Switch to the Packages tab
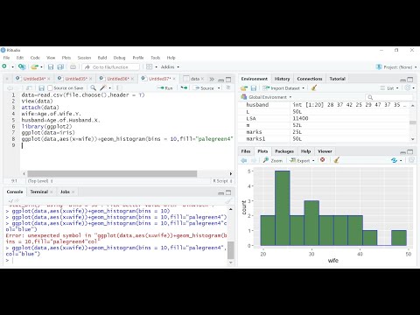Image resolution: width=420 pixels, height=315 pixels. pos(284,151)
